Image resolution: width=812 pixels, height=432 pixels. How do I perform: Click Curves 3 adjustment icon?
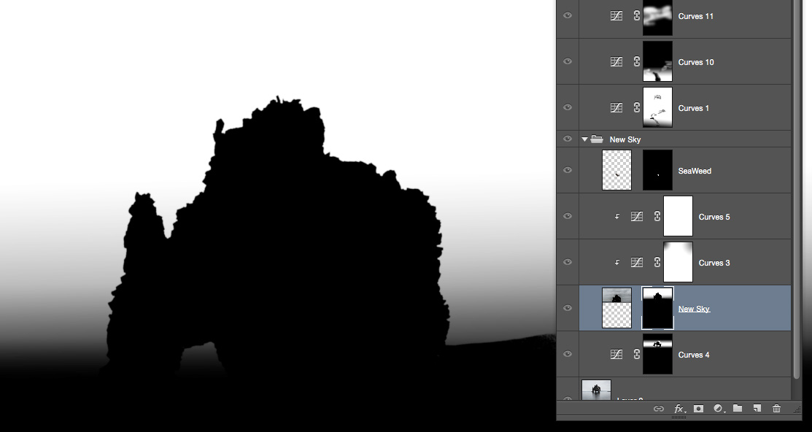click(636, 263)
